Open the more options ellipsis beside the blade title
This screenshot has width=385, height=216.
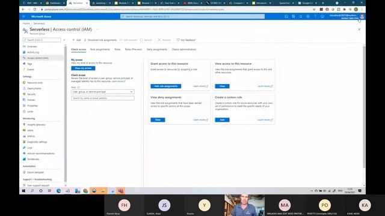point(97,29)
